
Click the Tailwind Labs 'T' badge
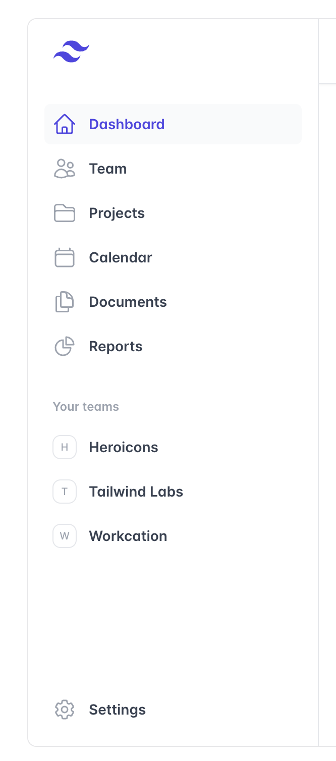click(x=65, y=492)
